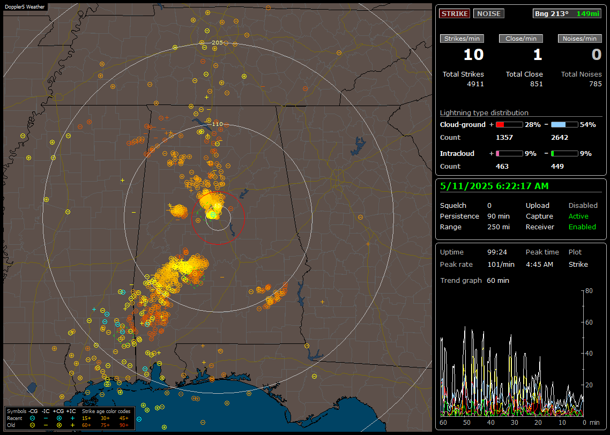Click the 205 range ring label on map
The height and width of the screenshot is (435, 610).
tap(218, 43)
